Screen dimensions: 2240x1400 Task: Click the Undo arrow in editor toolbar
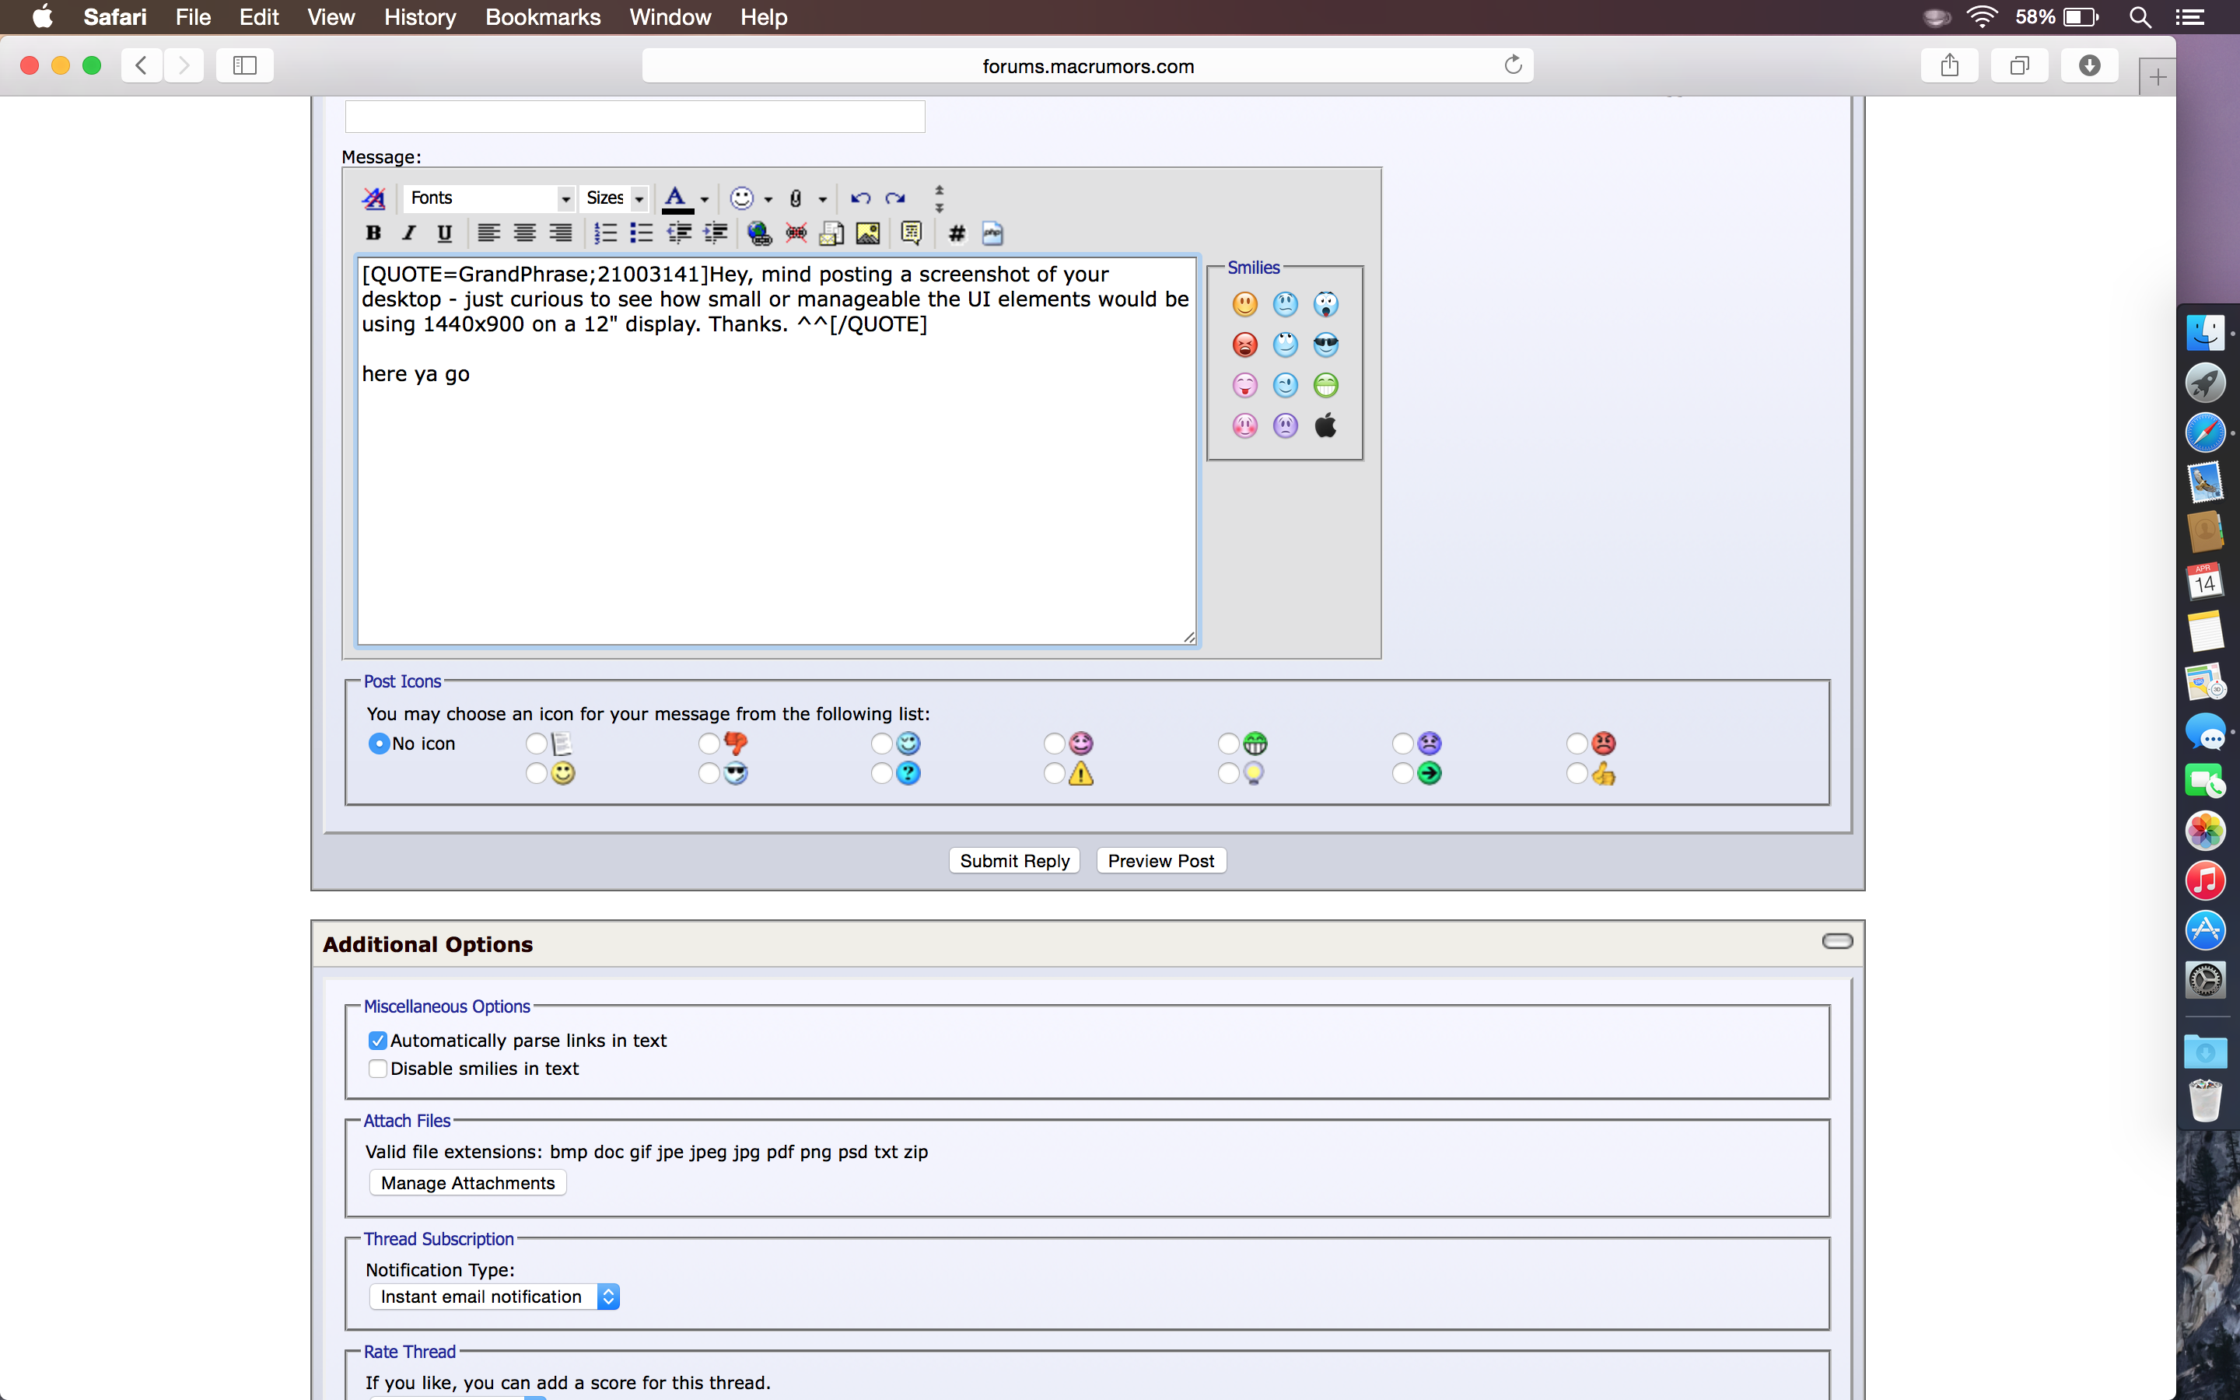click(860, 198)
